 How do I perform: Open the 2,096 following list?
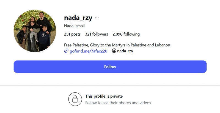tap(126, 34)
